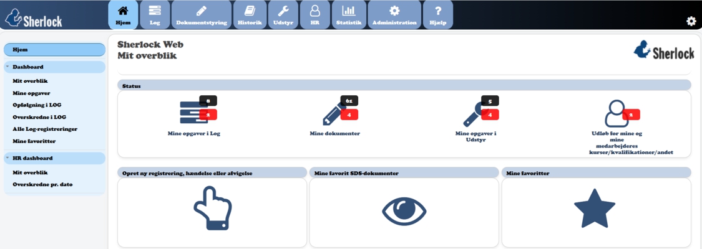Select Mine opgaver in sidebar

[x=31, y=93]
